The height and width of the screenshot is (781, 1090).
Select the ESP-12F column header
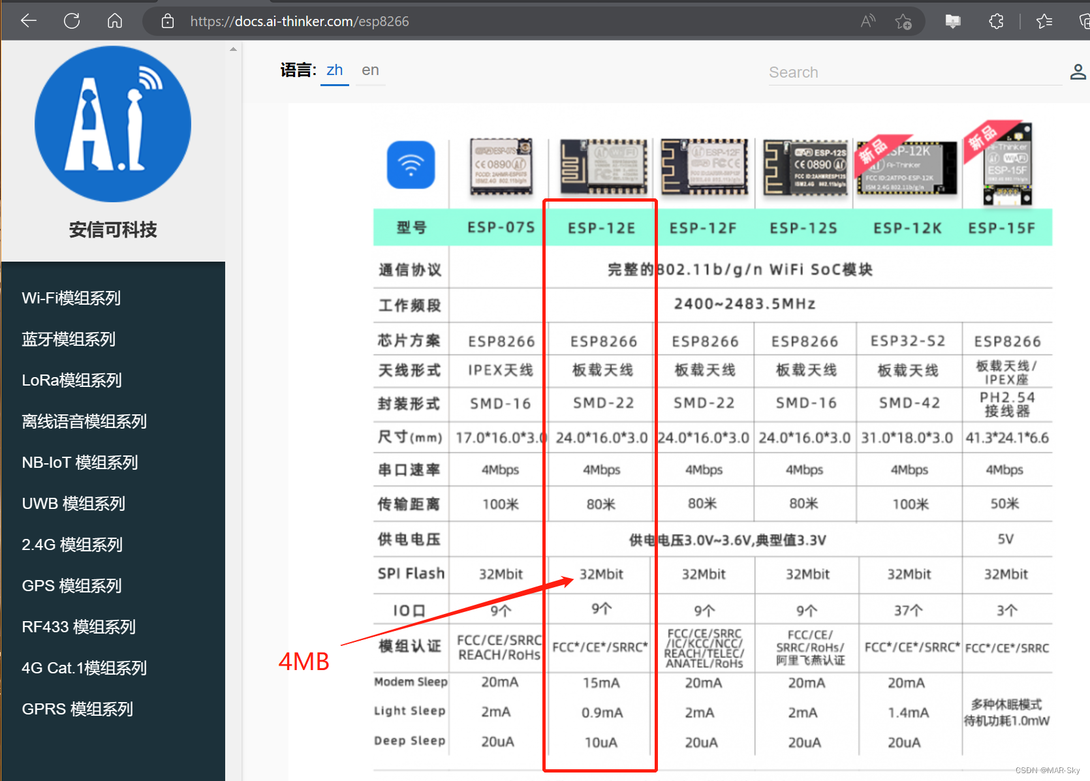[x=703, y=228]
